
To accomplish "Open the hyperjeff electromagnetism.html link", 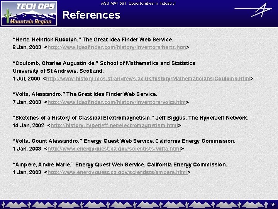I will pyautogui.click(x=114, y=126).
